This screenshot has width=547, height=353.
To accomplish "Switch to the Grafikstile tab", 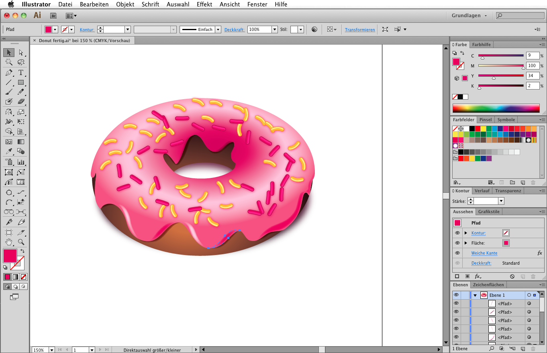I will pos(488,212).
